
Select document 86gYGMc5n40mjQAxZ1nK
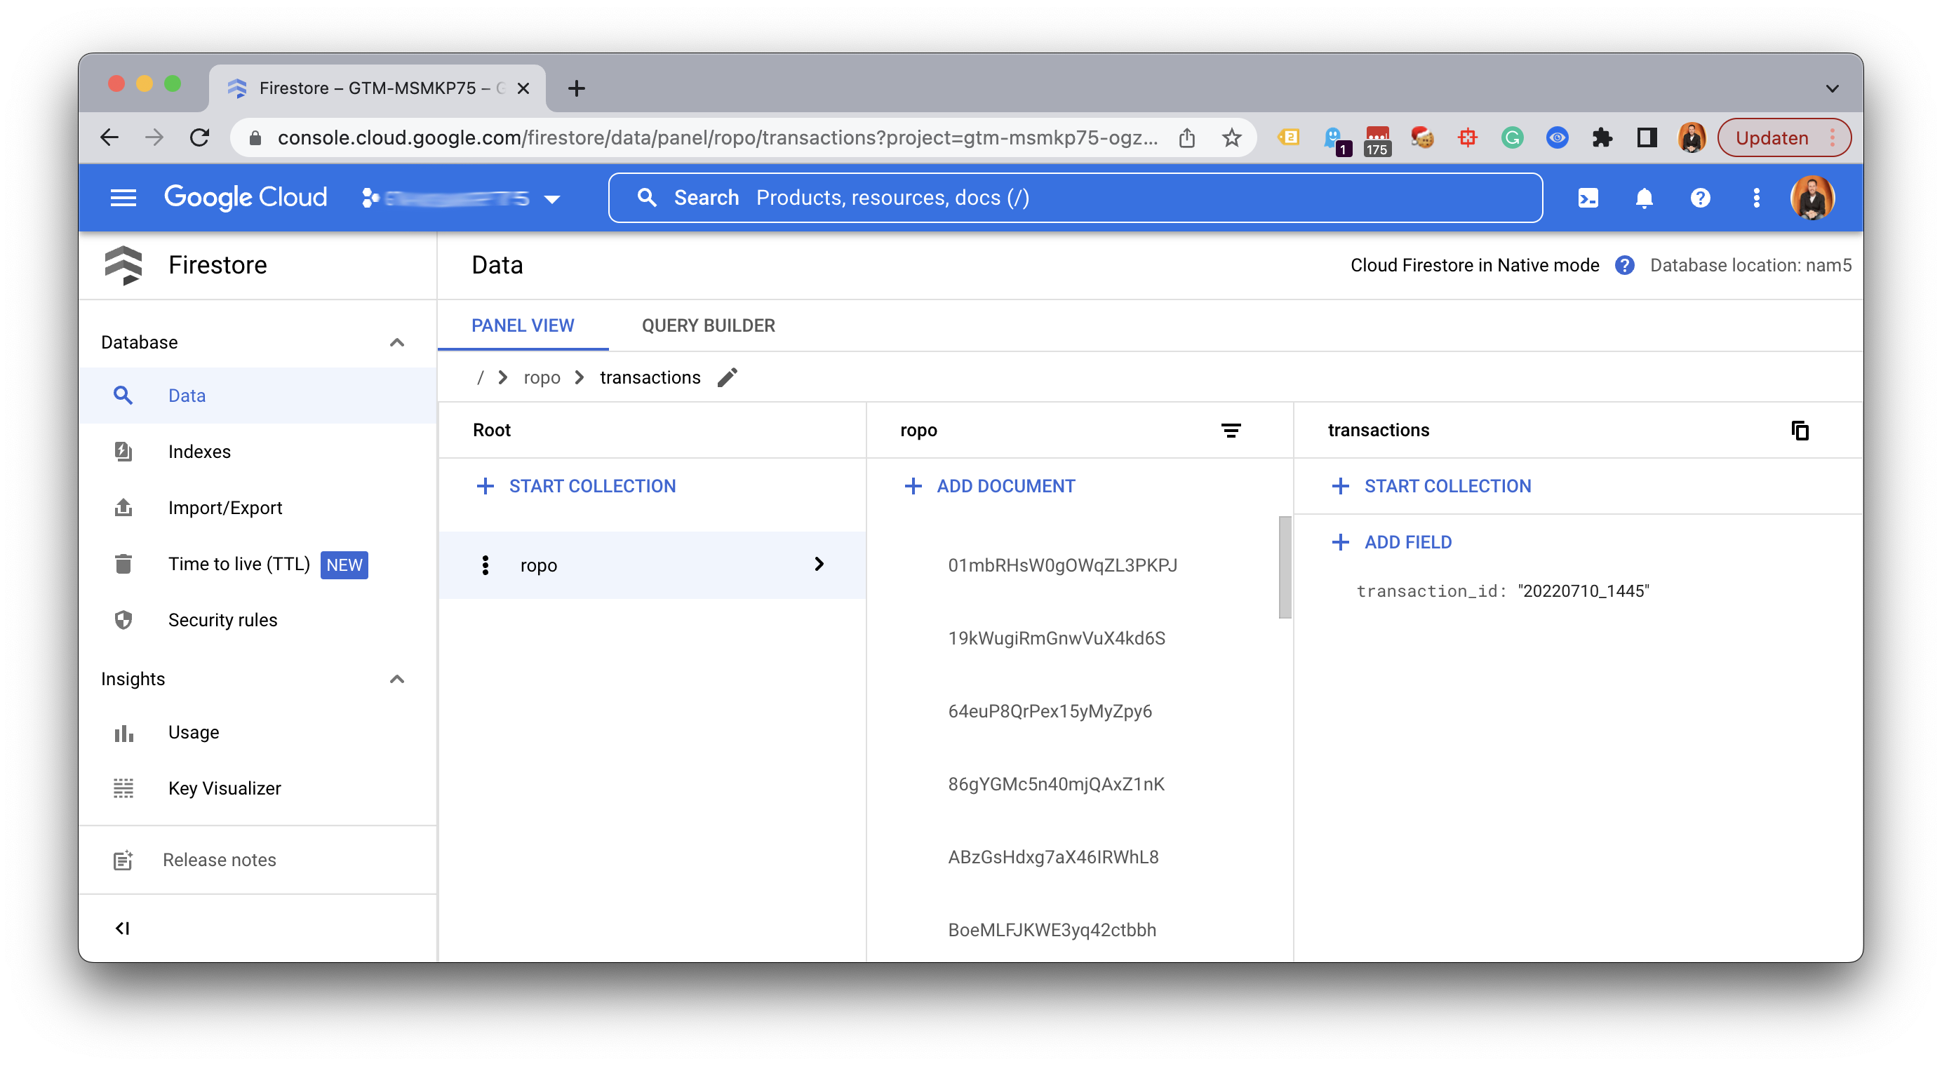pyautogui.click(x=1055, y=784)
